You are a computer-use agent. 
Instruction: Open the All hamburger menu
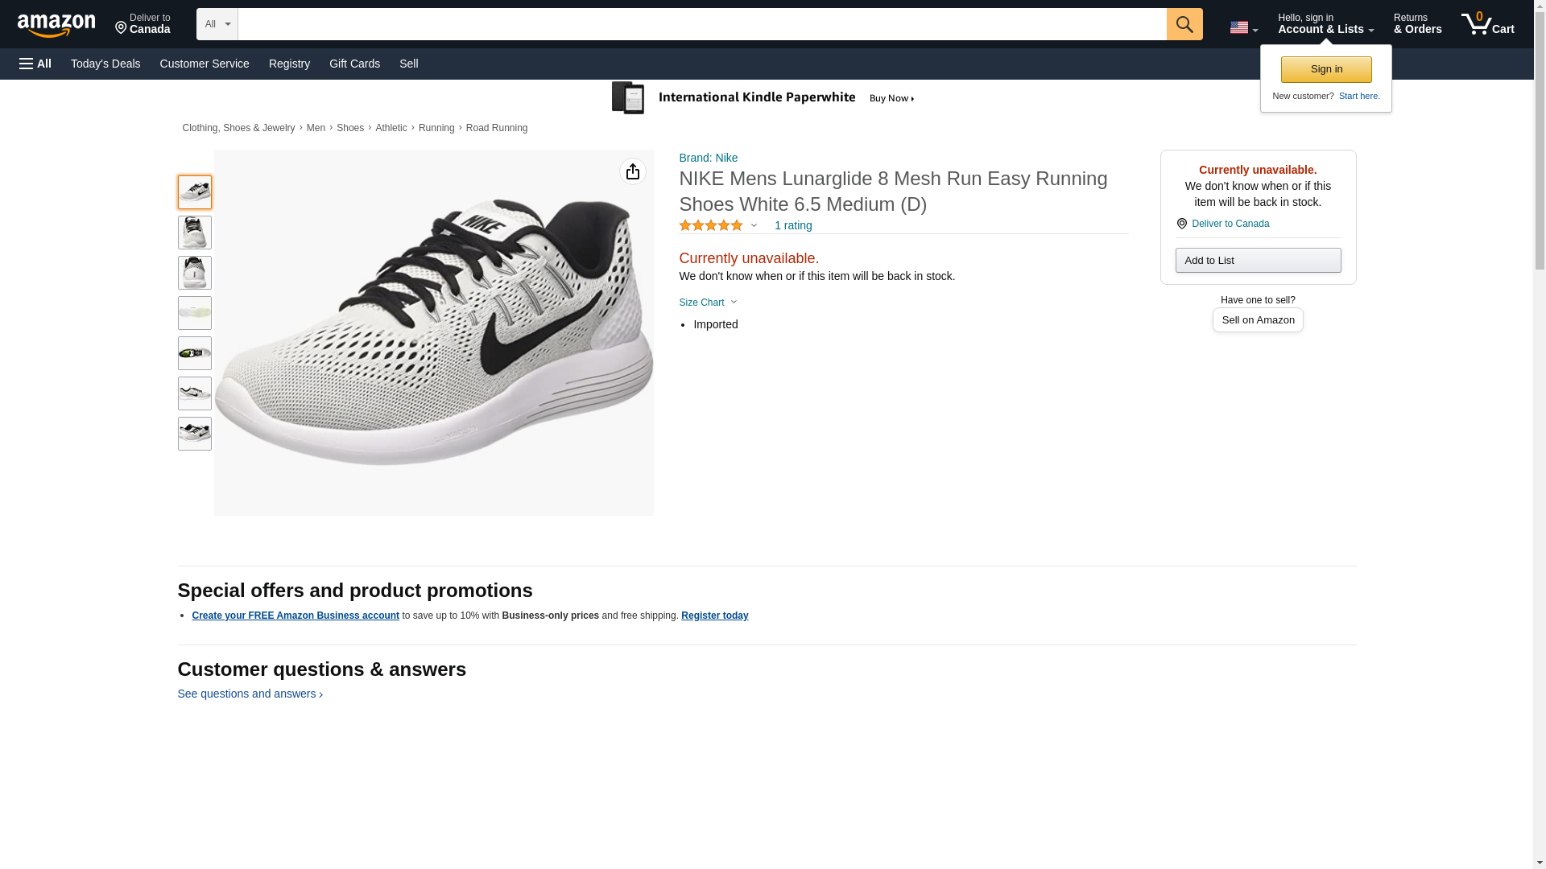pos(35,64)
